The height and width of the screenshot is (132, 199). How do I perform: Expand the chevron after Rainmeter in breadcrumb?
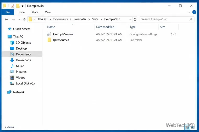point(89,19)
